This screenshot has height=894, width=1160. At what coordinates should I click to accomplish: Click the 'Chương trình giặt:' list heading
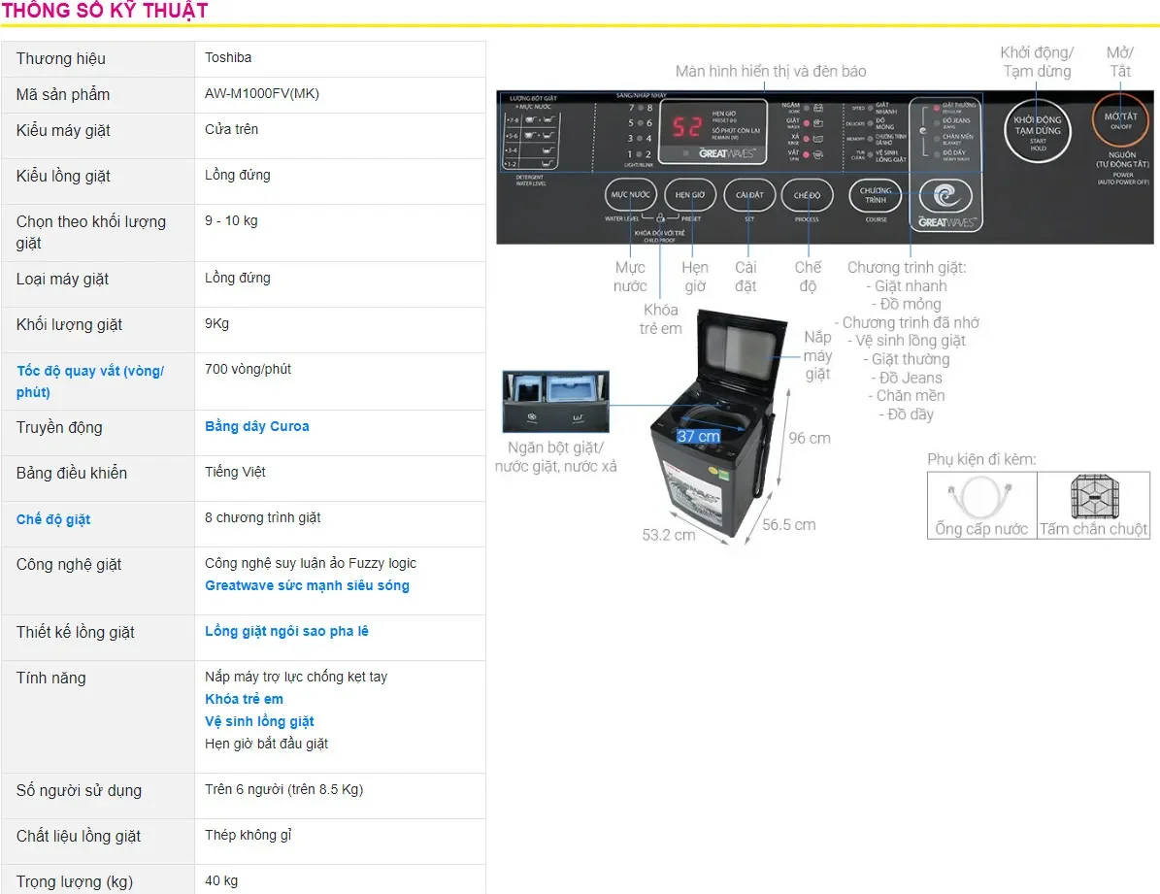[907, 267]
